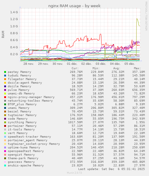Click the syncthing spike peak near 1.2 G
The height and width of the screenshot is (176, 149).
[137, 19]
